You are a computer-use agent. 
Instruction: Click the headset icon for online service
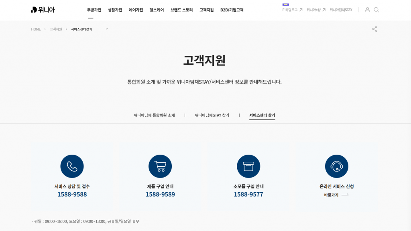point(337,166)
